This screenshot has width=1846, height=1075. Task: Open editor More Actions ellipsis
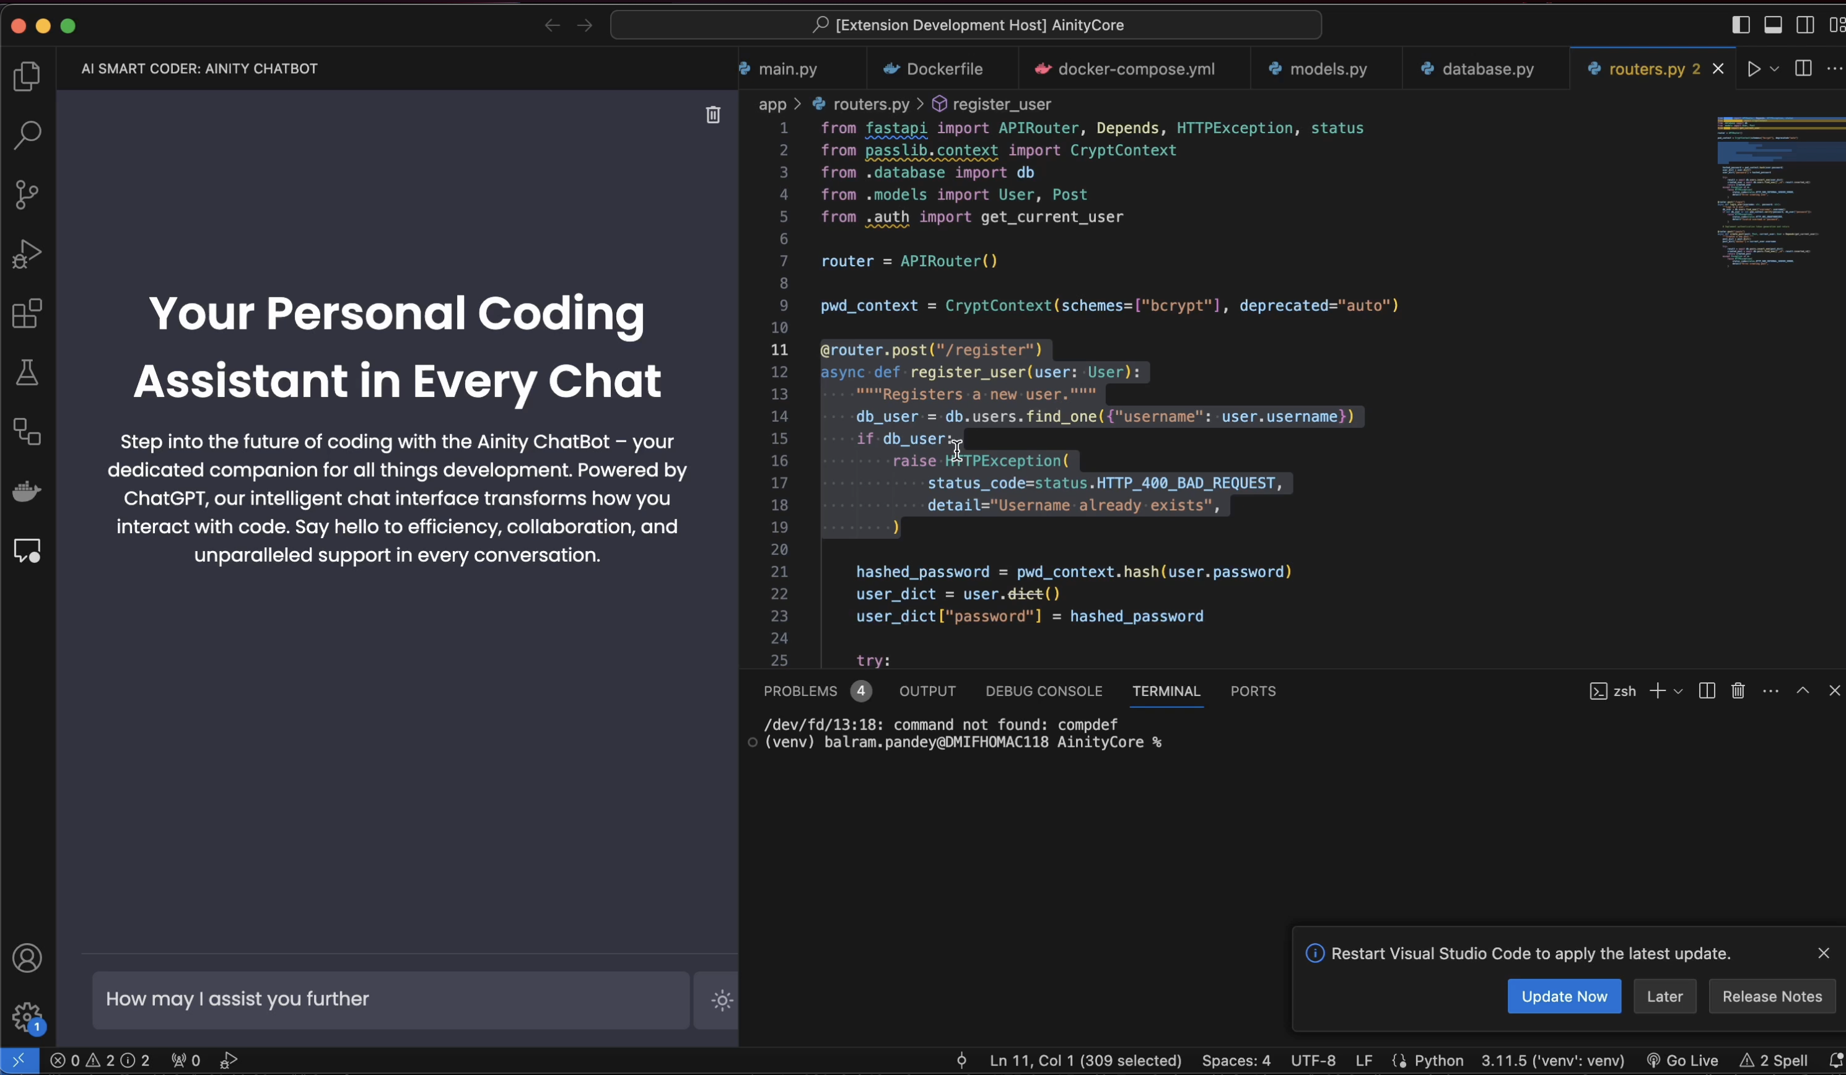pos(1834,69)
